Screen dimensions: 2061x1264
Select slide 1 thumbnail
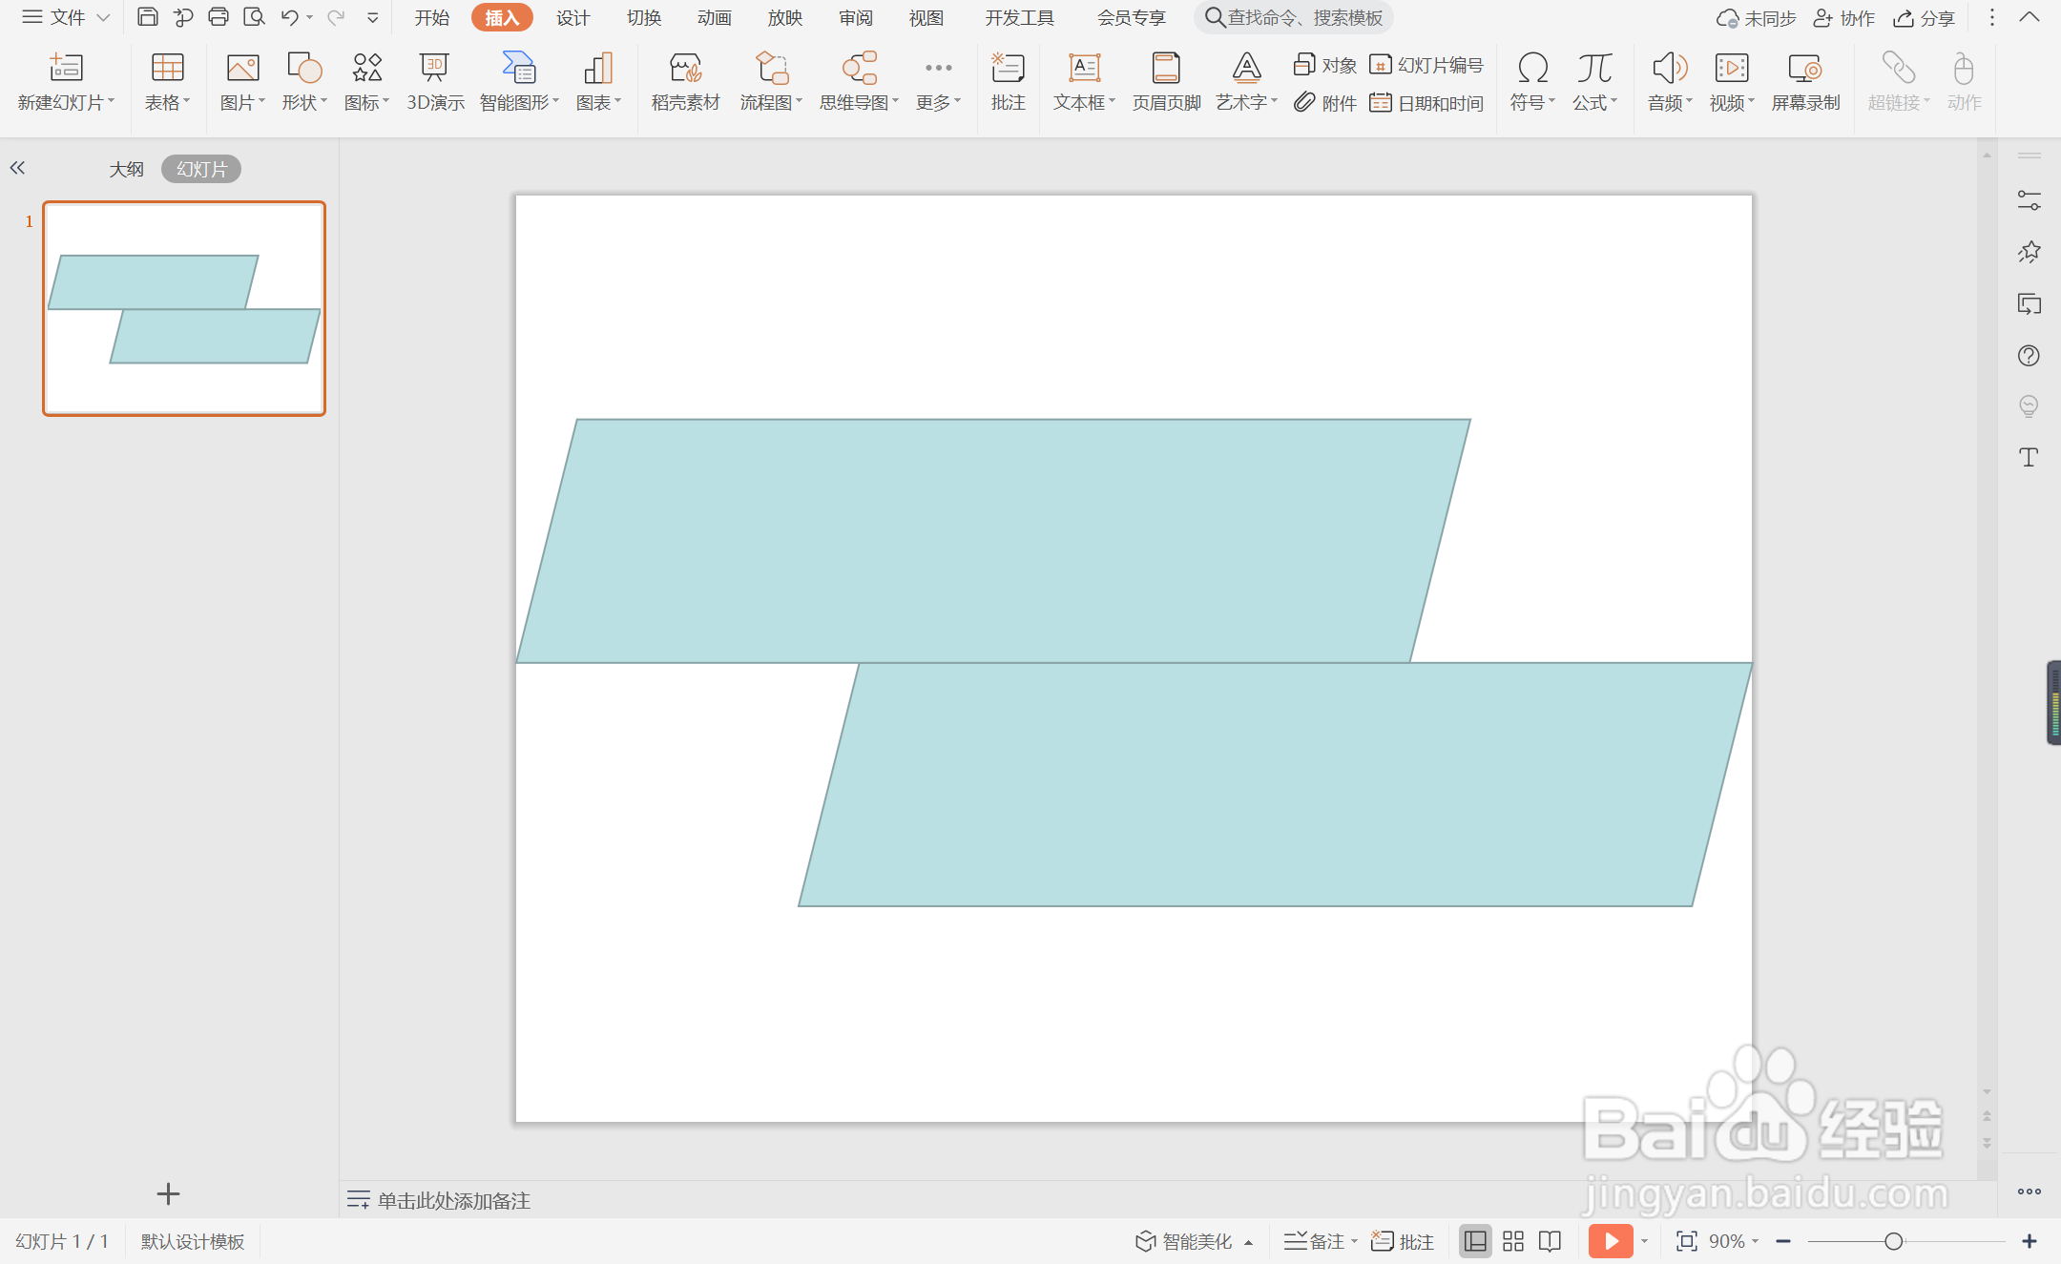184,308
